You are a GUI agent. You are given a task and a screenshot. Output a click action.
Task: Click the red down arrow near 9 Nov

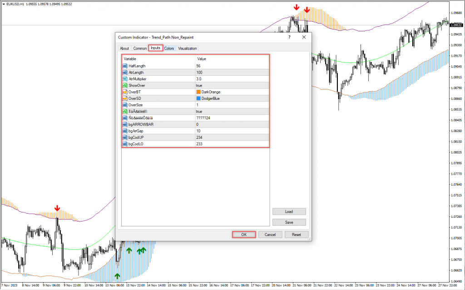pyautogui.click(x=57, y=208)
